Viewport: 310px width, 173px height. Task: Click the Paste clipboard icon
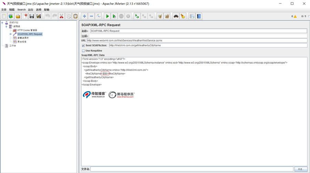[75, 16]
